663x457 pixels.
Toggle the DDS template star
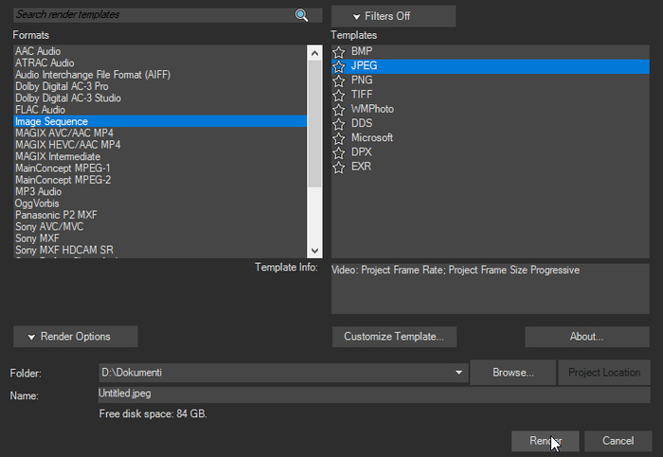pyautogui.click(x=339, y=124)
